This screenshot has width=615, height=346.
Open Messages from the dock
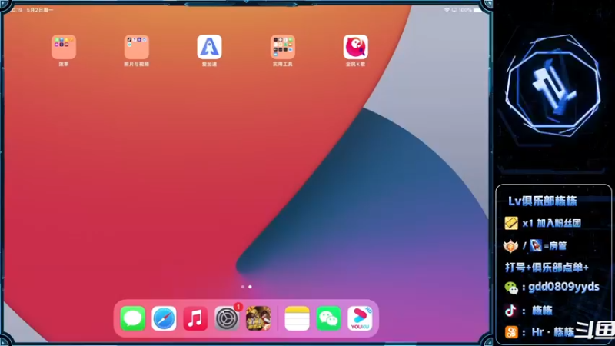pos(132,318)
